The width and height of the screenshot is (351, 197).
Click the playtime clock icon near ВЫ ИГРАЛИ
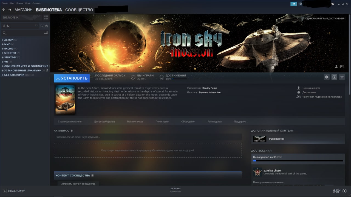click(133, 77)
